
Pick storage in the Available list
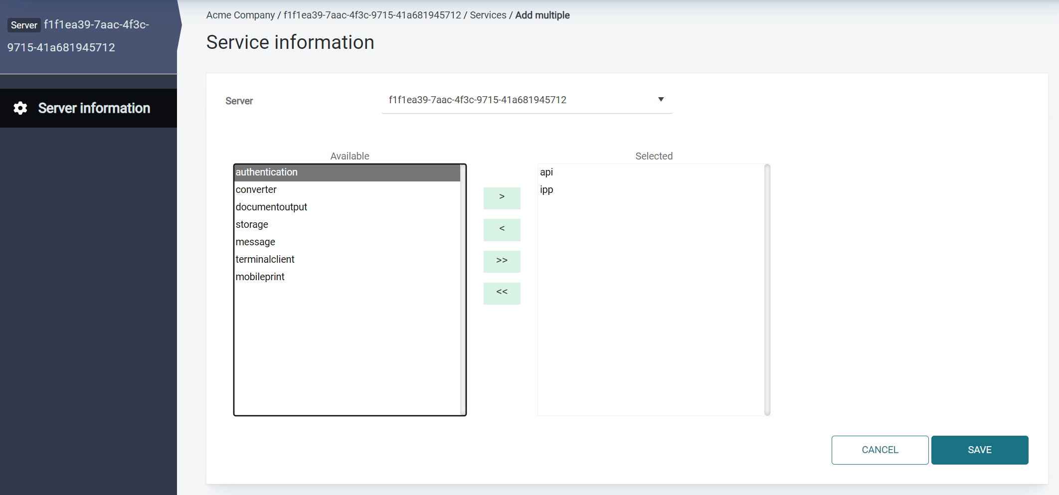tap(252, 225)
